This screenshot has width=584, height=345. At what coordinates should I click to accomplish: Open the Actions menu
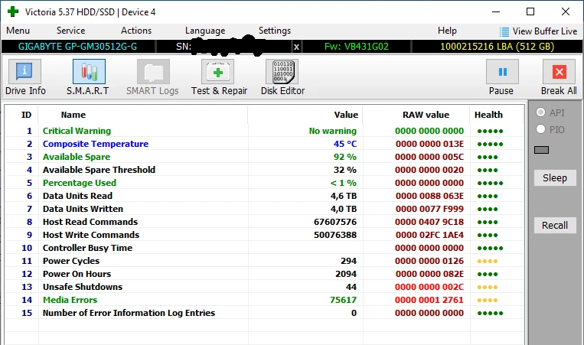click(136, 31)
